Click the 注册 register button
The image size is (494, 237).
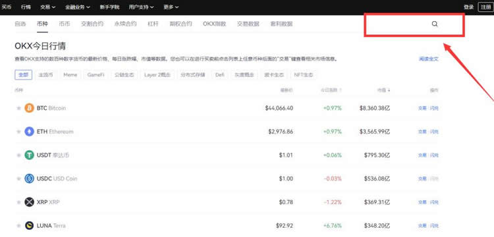pyautogui.click(x=486, y=7)
